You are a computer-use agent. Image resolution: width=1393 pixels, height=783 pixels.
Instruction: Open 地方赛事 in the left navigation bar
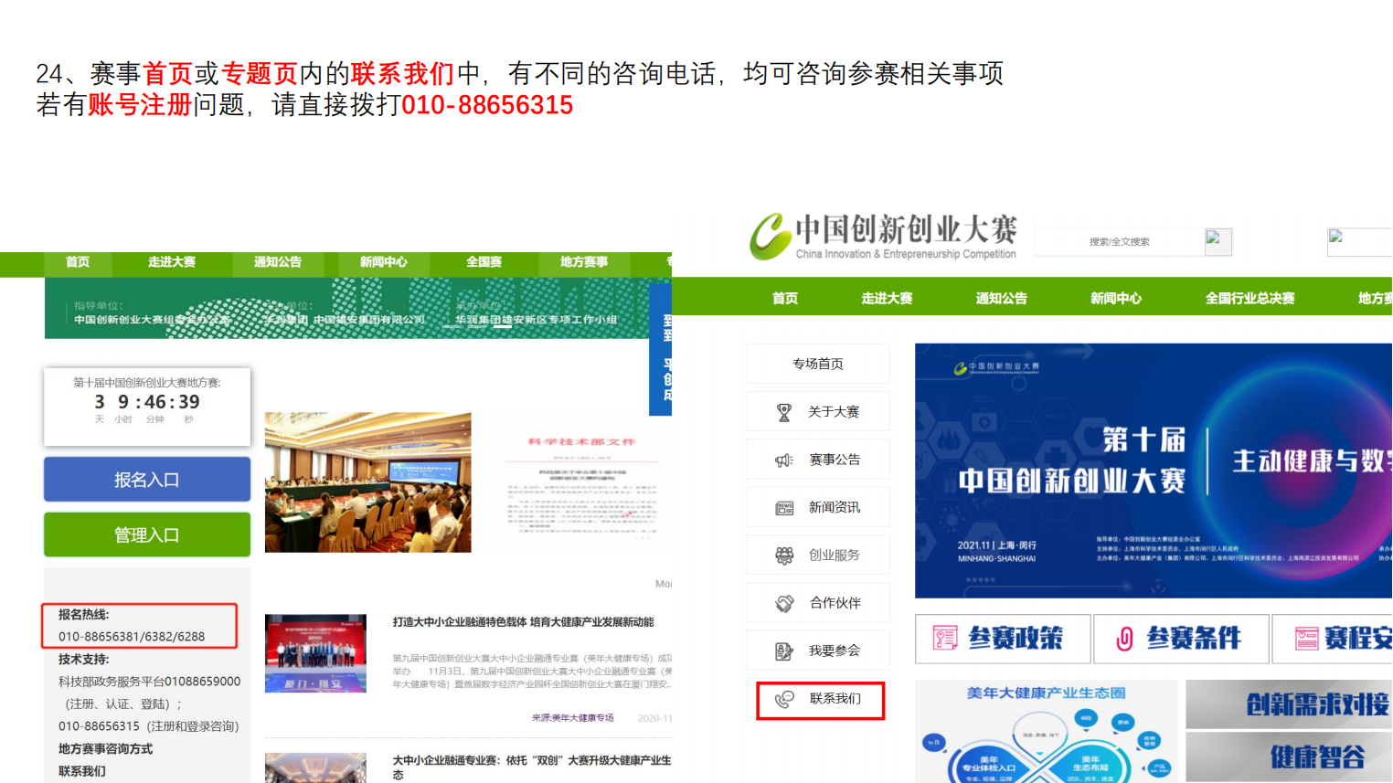[584, 262]
